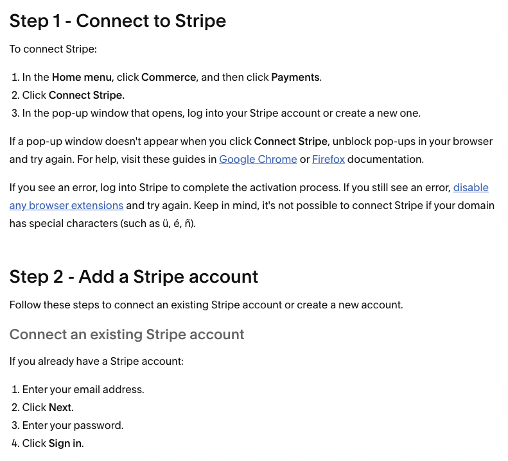
Task: Click the bold 'Home menu' text
Action: (82, 78)
